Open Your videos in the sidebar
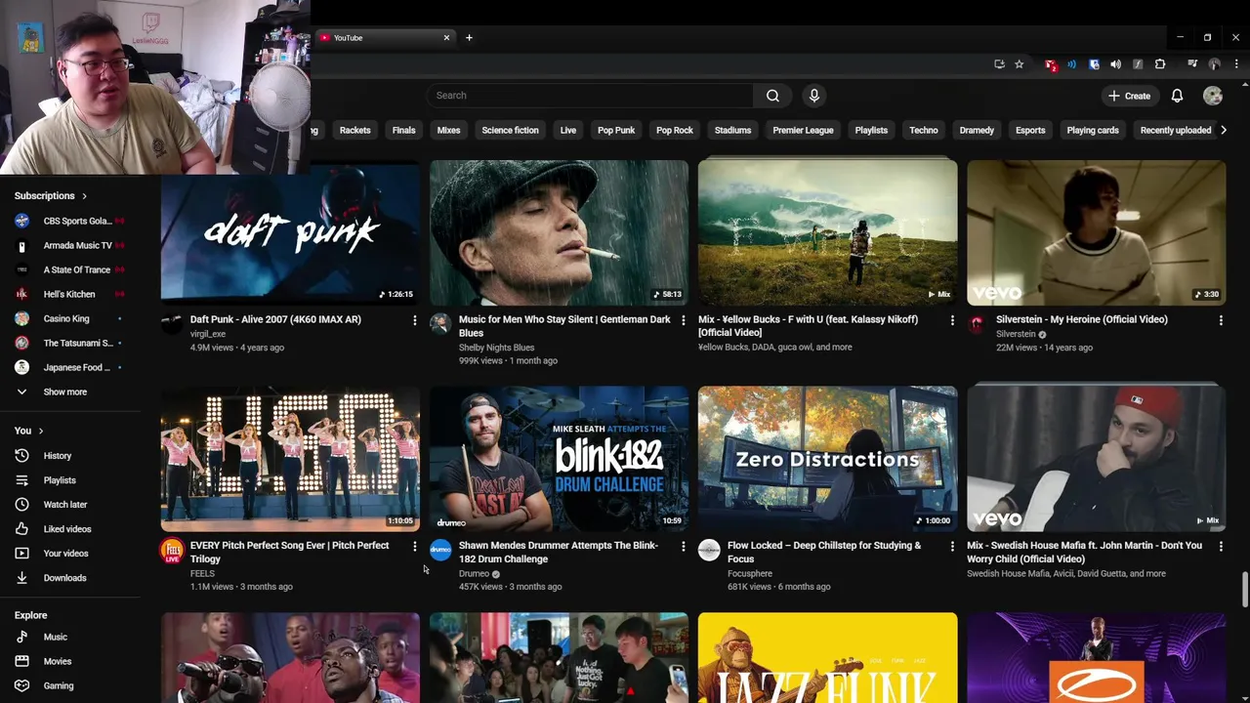 click(65, 554)
